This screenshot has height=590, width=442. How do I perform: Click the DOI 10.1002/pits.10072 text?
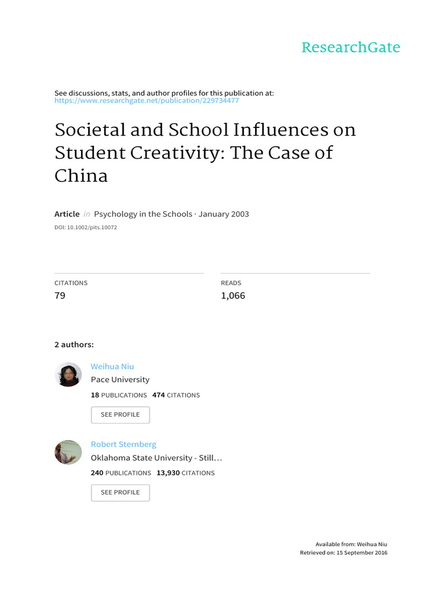coord(86,228)
